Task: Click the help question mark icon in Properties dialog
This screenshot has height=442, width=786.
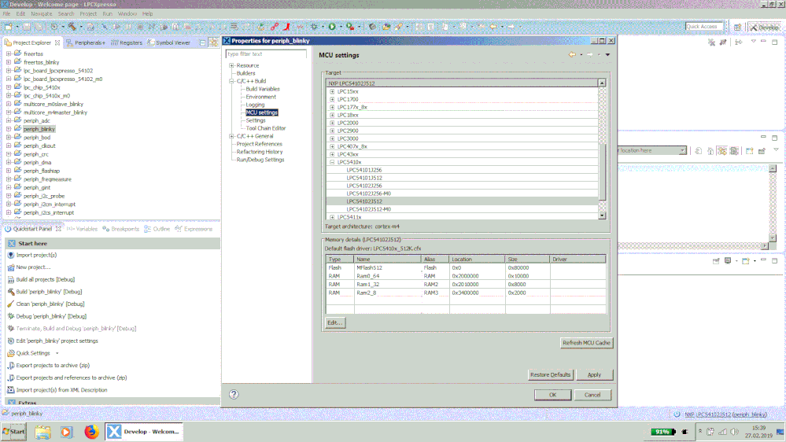Action: (234, 394)
